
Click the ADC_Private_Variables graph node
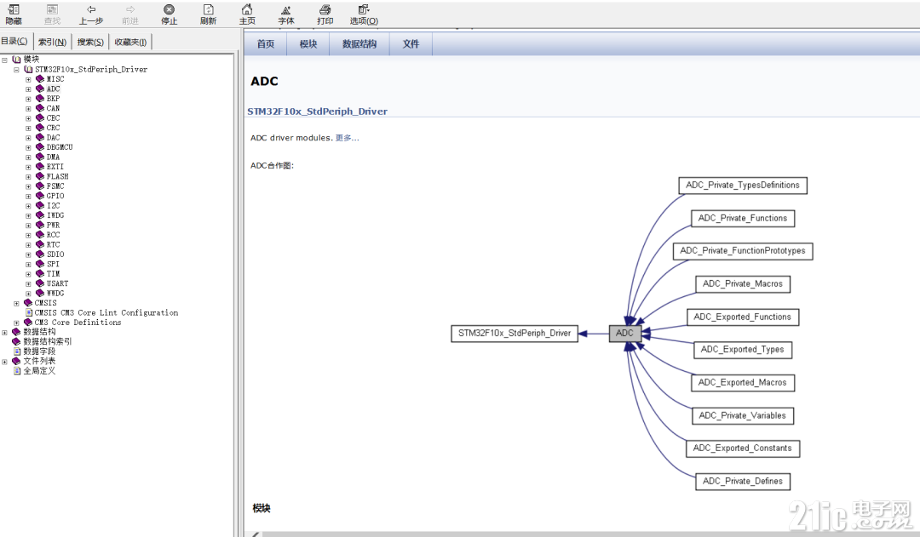742,415
